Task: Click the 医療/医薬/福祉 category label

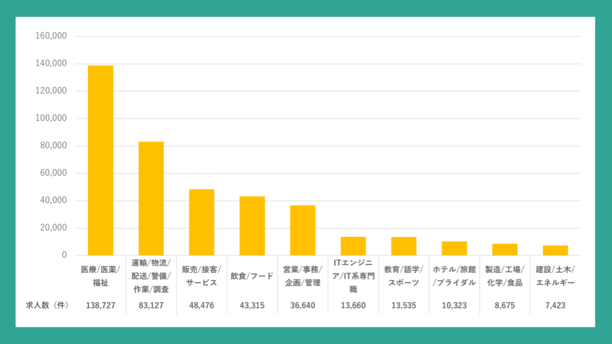Action: pyautogui.click(x=100, y=276)
